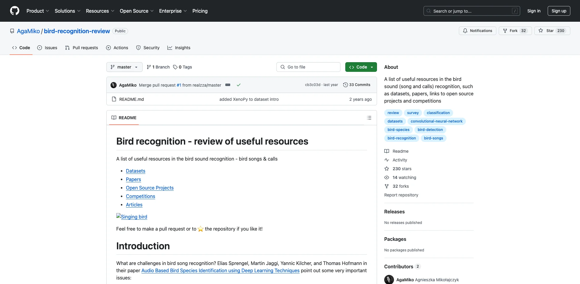Screen dimensions: 580x284
Task: Click the history clock icon near 33 Commits
Action: [x=345, y=85]
